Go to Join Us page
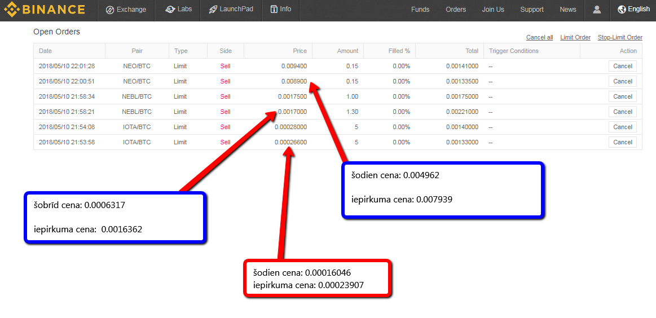This screenshot has height=318, width=656. point(493,10)
